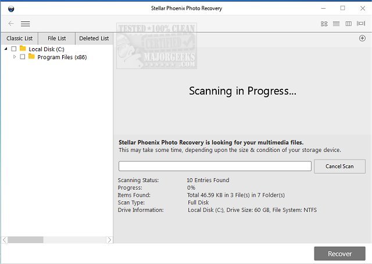Click the 'Scanning Status:' label
Screen dimensions: 372x264
click(138, 180)
